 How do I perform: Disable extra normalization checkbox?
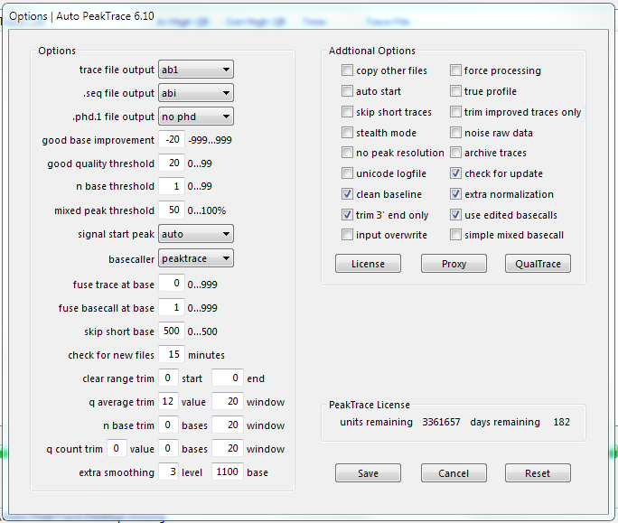click(x=455, y=194)
